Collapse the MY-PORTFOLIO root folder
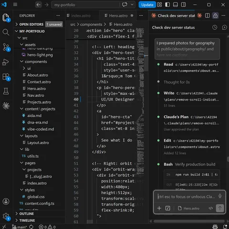This screenshot has height=229, width=229. coord(40,31)
